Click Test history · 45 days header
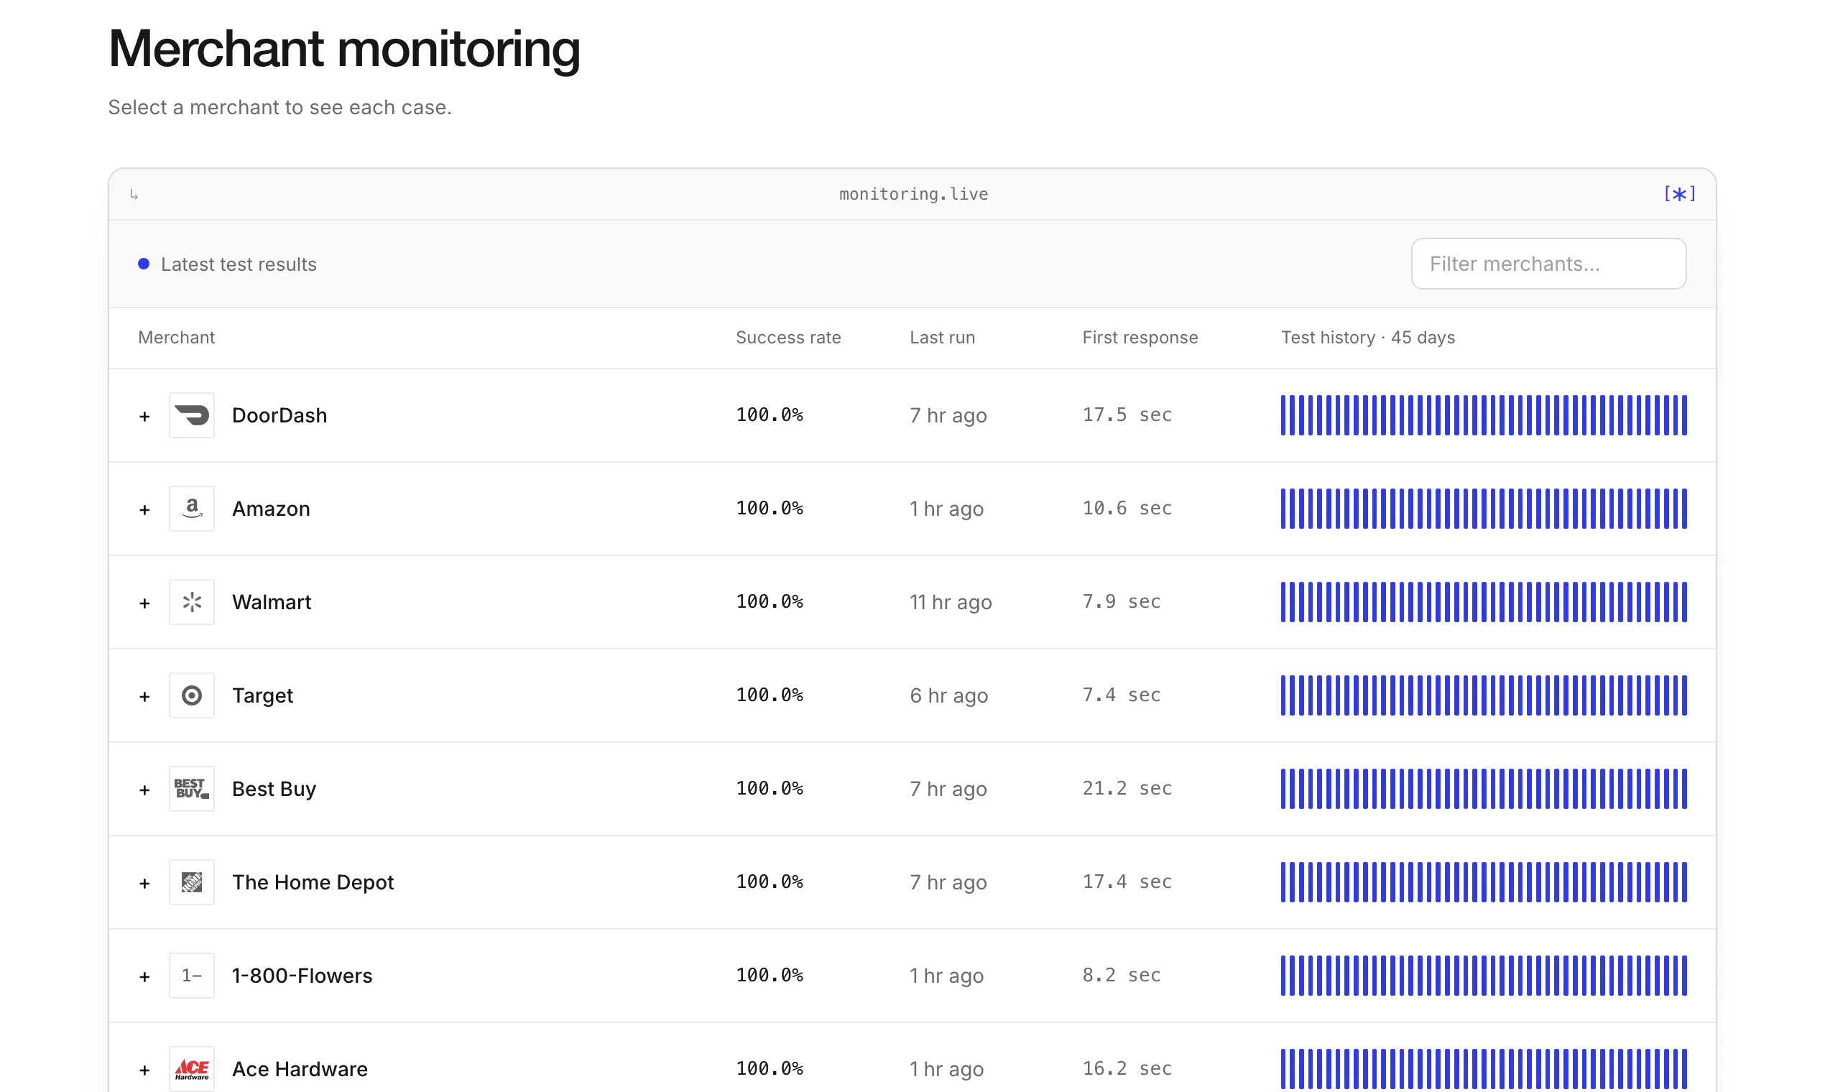 point(1368,338)
